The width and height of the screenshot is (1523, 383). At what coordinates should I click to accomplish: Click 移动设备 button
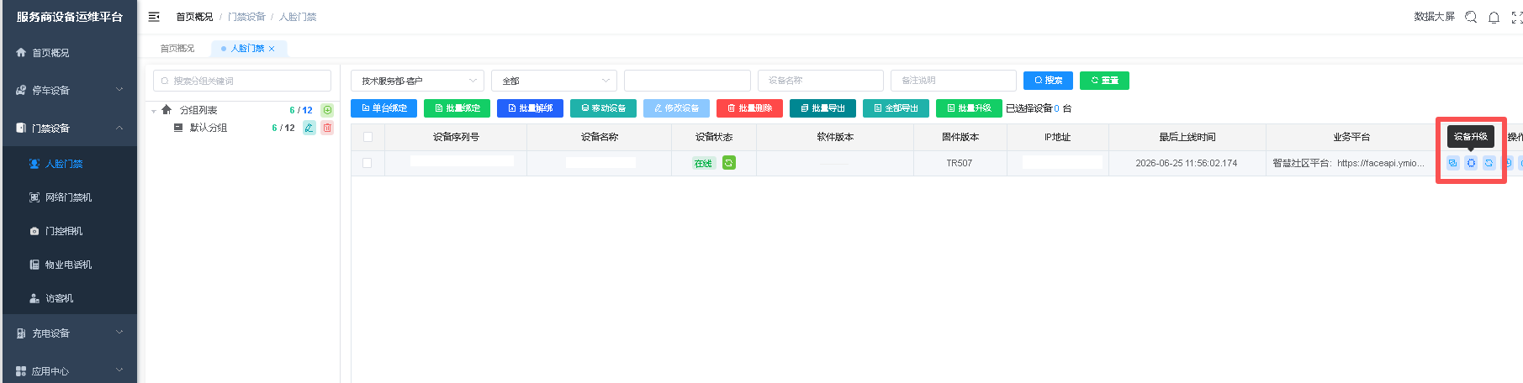(x=603, y=108)
